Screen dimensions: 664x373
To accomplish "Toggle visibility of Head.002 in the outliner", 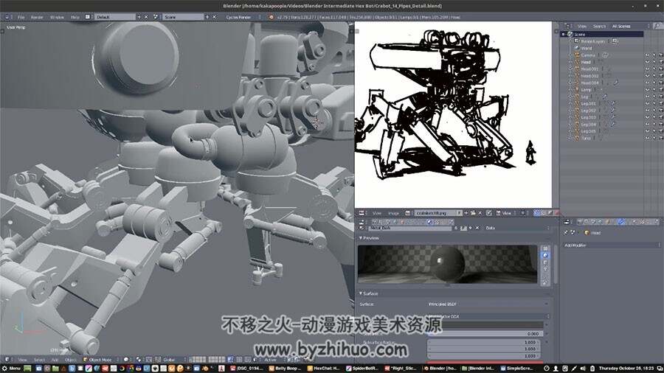I will pyautogui.click(x=648, y=76).
